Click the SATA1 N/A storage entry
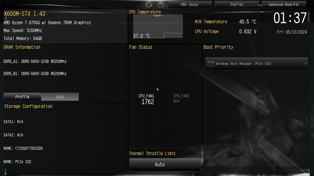This screenshot has width=314, height=176. 13,122
